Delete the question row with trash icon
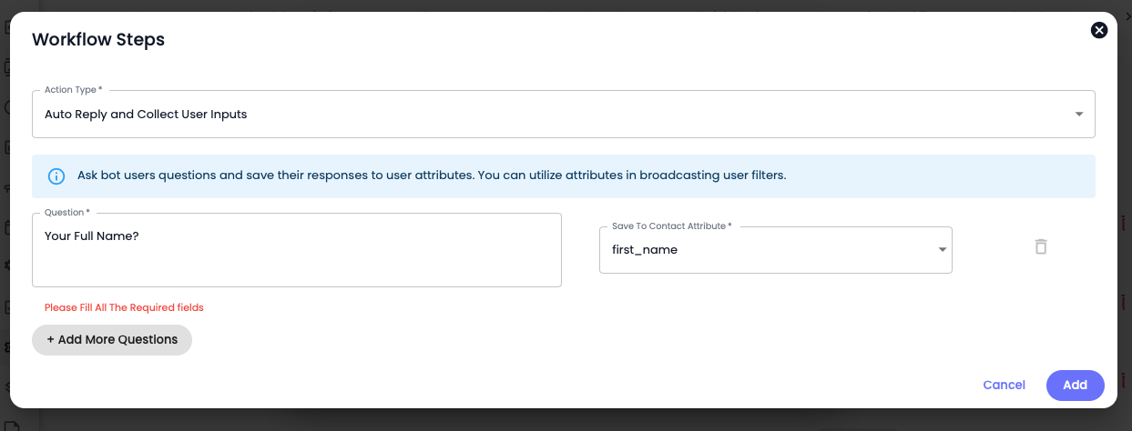 click(x=1041, y=246)
